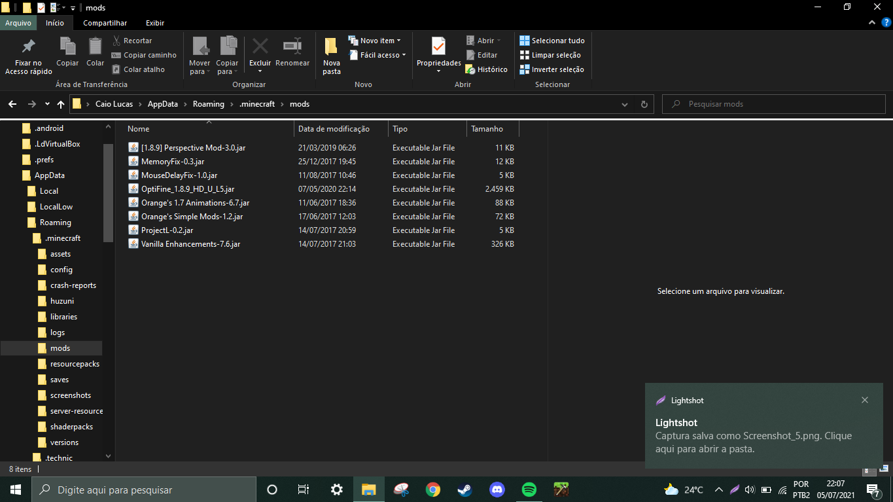
Task: Click Roaming in the address path
Action: (x=209, y=104)
